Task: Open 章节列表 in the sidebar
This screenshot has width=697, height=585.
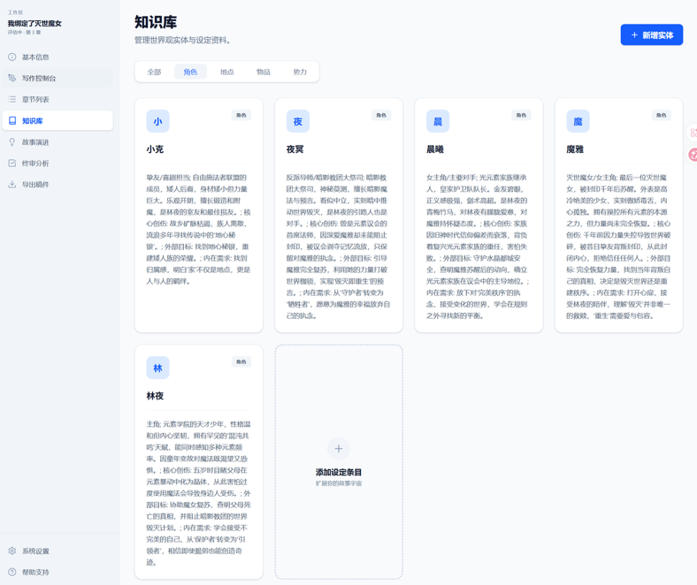Action: click(57, 100)
